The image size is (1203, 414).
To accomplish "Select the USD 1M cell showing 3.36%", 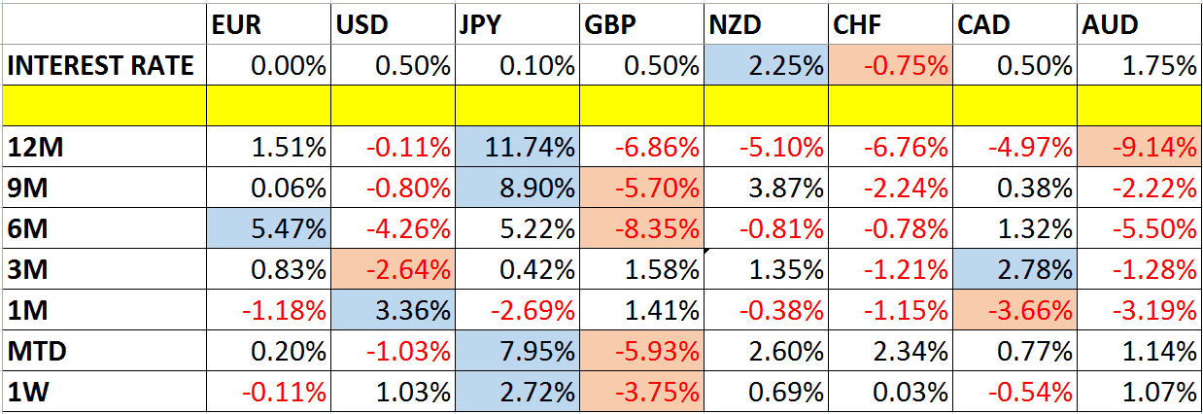I will coord(393,311).
